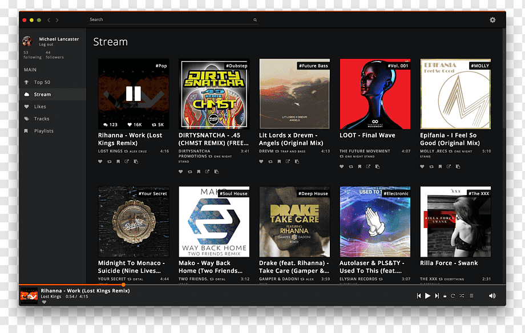Screen dimensions: 525x333
Task: Click the Log out link
Action: (x=46, y=44)
